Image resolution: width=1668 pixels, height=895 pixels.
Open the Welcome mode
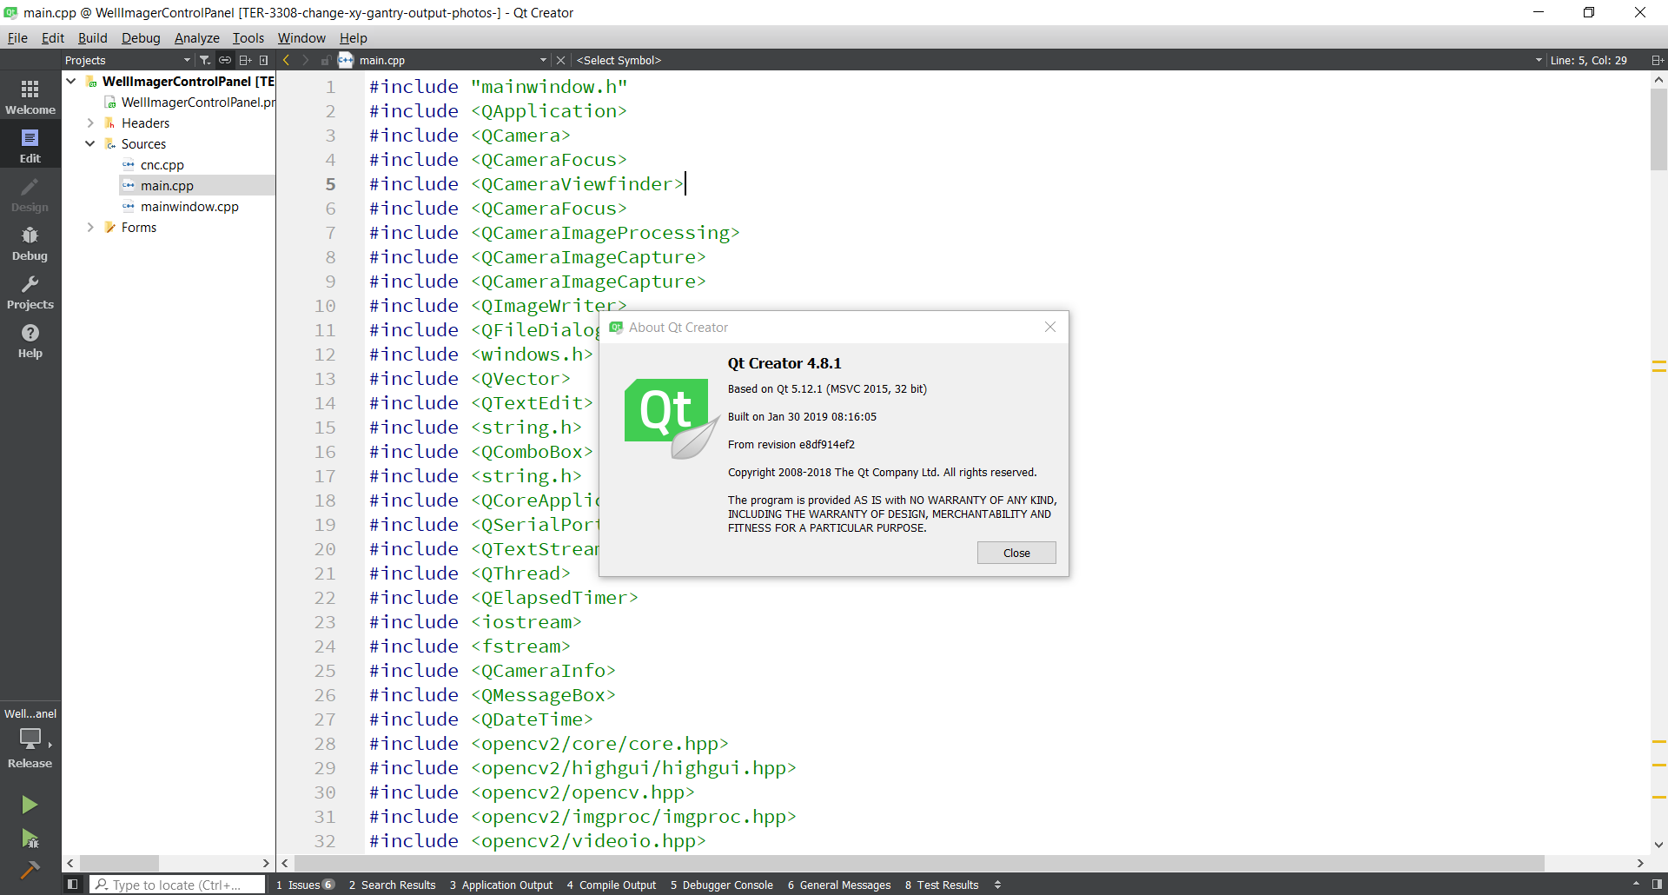click(x=30, y=97)
